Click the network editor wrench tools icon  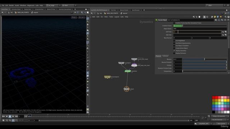click(x=194, y=17)
